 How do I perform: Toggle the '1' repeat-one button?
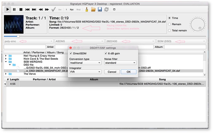click(66, 10)
